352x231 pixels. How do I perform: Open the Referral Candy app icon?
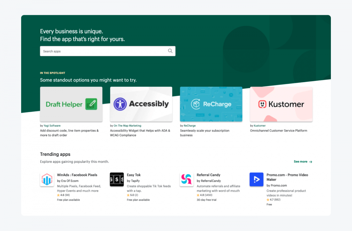[187, 180]
